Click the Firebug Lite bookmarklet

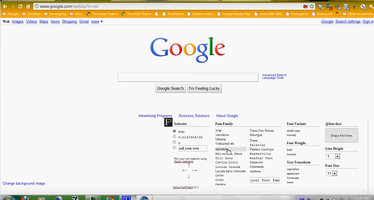[297, 14]
